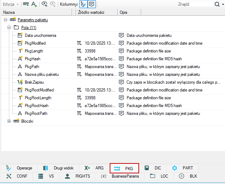Screen dimensions: 225x184
Task: Select the Pola (11) link
Action: click(29, 28)
